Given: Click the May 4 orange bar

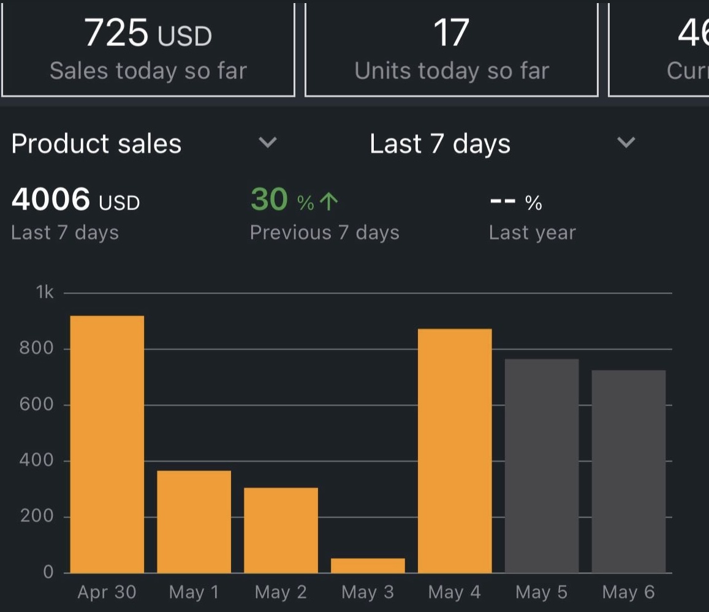Looking at the screenshot, I should coord(455,451).
